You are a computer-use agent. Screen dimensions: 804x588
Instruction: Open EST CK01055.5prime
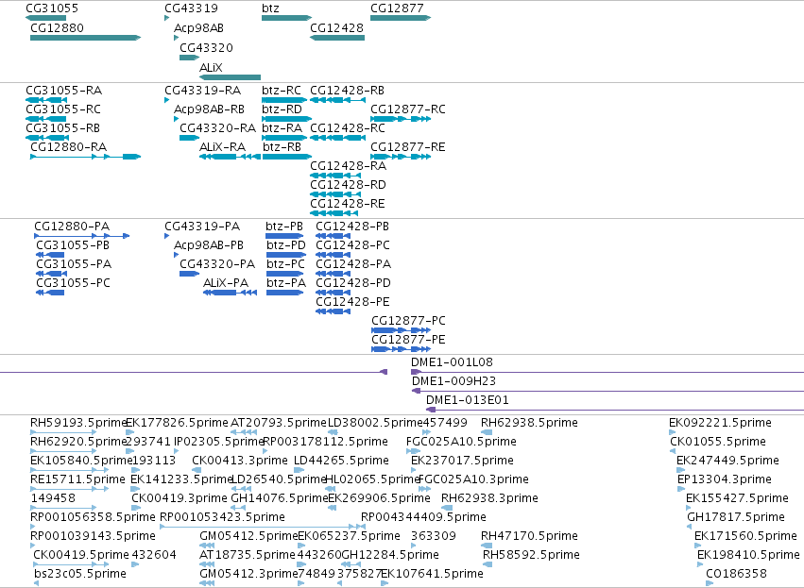tap(718, 442)
